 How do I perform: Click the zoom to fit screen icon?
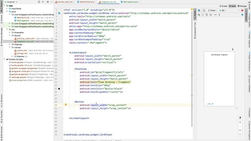pos(240,134)
